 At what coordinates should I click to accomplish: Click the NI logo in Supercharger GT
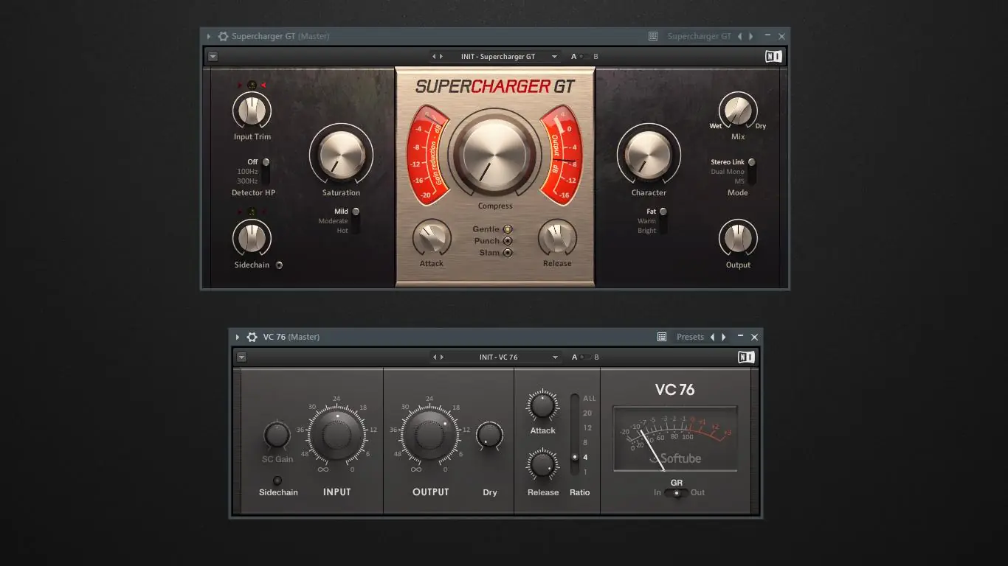pos(773,57)
